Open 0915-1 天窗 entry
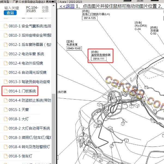This screenshot has width=164, height=164. 19,110
